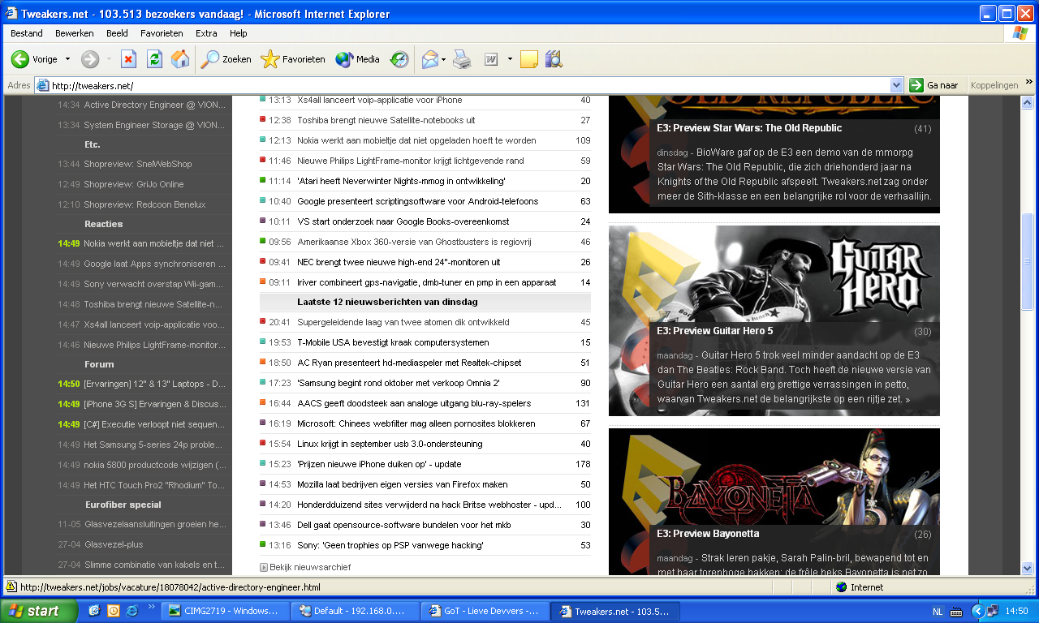The height and width of the screenshot is (623, 1039).
Task: Expand the Koppelingen links chevron
Action: click(x=1029, y=83)
